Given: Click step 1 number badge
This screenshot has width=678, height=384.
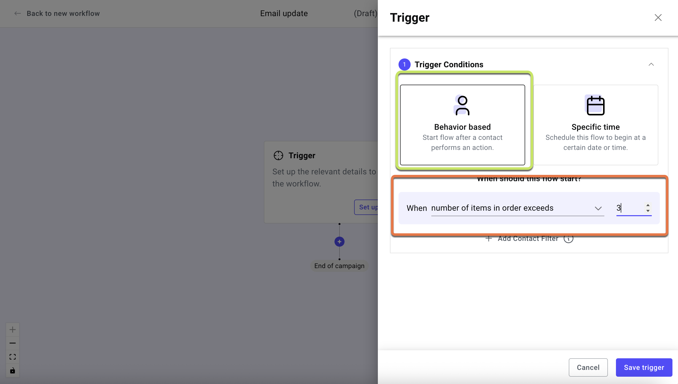Looking at the screenshot, I should click(404, 64).
